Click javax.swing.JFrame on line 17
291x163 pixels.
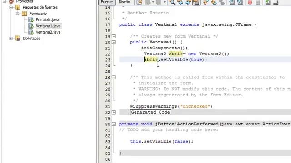point(227,24)
